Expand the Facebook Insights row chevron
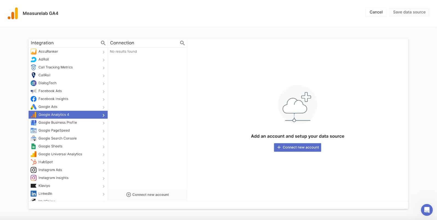Screen dimensions: 437x220 tap(104, 99)
